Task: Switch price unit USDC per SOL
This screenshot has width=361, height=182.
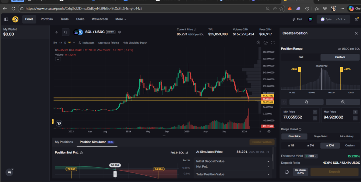Action: (x=349, y=49)
